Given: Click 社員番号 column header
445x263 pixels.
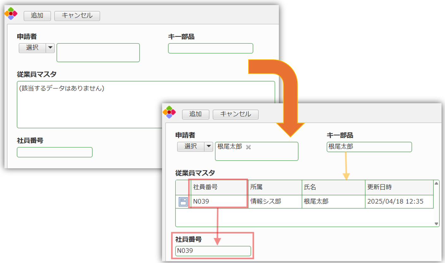Looking at the screenshot, I should coord(219,187).
